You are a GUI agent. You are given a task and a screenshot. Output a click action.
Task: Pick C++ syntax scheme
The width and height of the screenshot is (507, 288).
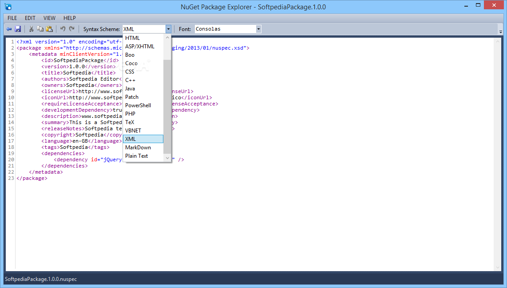[143, 80]
